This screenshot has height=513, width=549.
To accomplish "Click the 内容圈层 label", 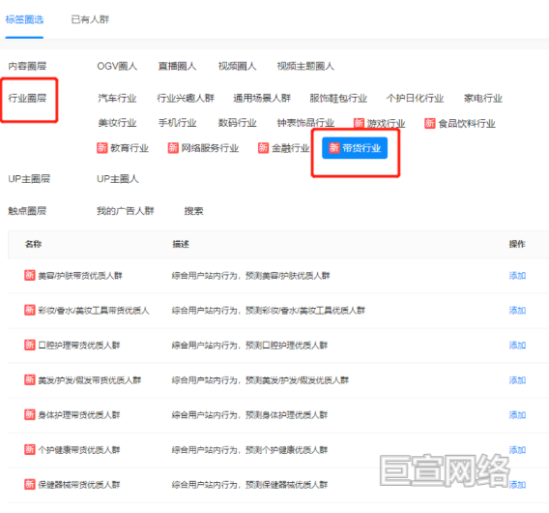I will (x=27, y=66).
